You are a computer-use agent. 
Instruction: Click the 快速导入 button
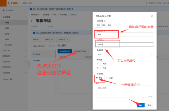37,39
